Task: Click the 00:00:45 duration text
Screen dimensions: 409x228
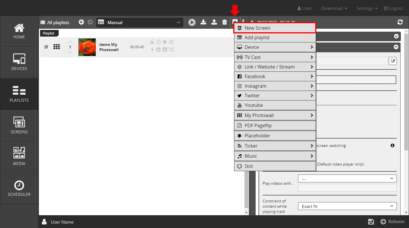Action: tap(137, 47)
